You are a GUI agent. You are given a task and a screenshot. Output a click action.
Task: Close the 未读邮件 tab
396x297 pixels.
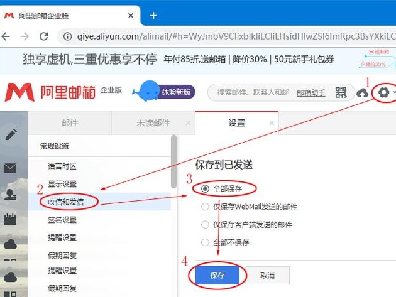188,123
